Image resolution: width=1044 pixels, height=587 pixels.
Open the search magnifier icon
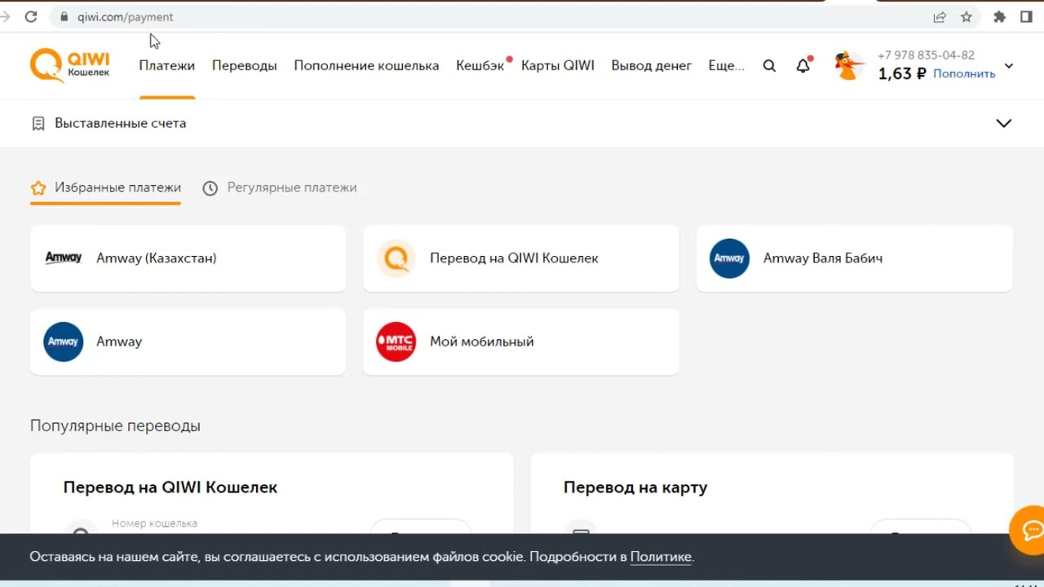pyautogui.click(x=769, y=66)
